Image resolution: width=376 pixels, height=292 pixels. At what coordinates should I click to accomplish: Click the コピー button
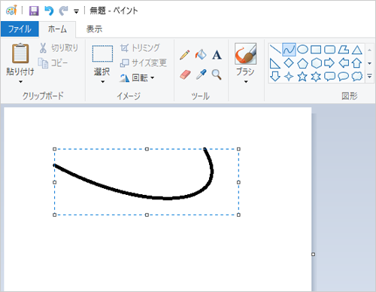pyautogui.click(x=53, y=63)
